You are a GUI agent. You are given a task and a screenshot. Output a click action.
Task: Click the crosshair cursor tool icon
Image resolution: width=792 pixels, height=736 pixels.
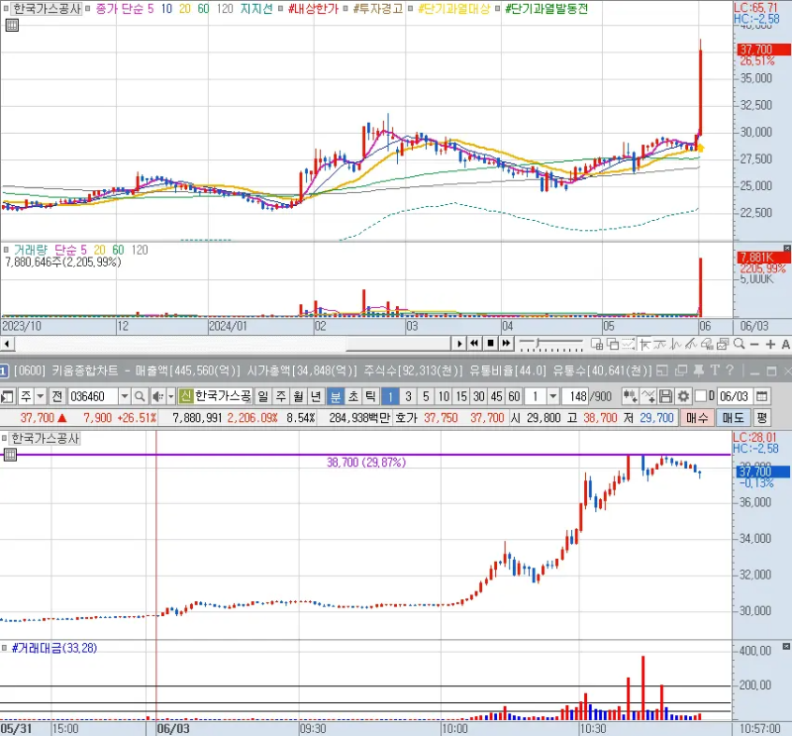pyautogui.click(x=644, y=345)
